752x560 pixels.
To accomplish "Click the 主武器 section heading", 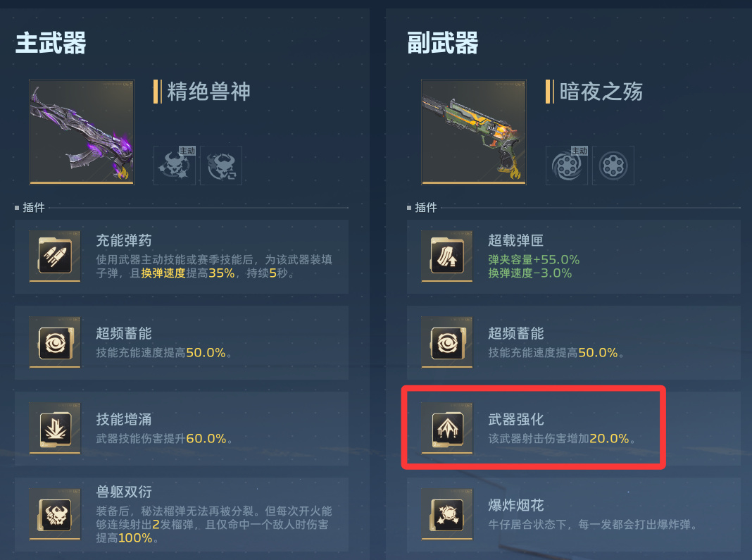I will (51, 43).
